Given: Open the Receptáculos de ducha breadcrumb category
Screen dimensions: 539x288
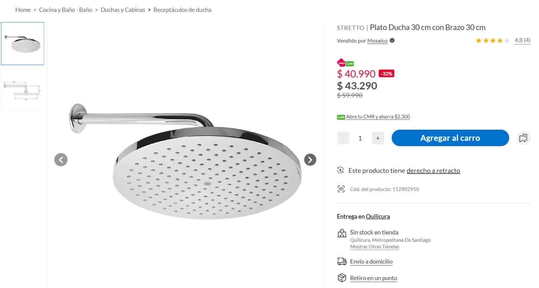Looking at the screenshot, I should pyautogui.click(x=182, y=10).
